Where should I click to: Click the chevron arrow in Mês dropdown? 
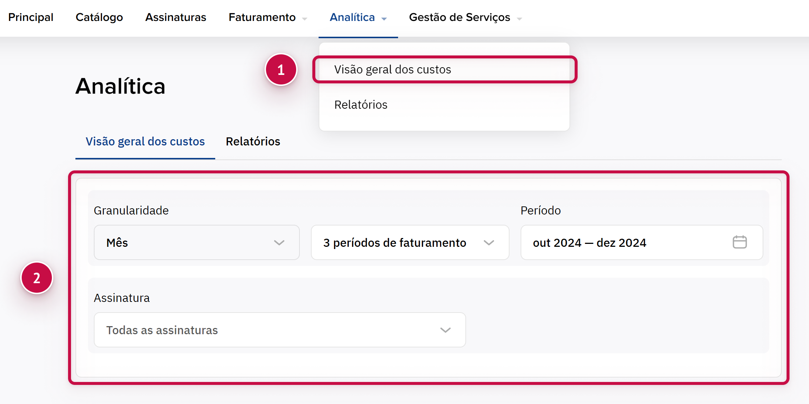[279, 243]
